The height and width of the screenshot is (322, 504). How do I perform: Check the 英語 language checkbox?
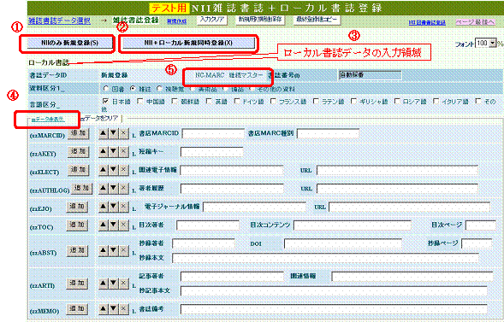point(209,102)
